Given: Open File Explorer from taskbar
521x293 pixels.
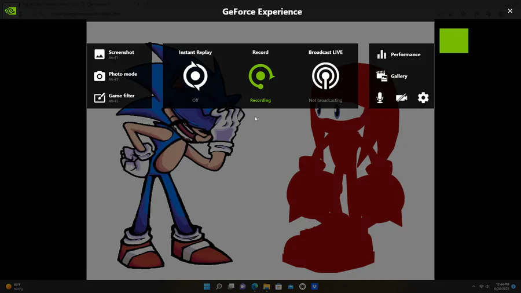Looking at the screenshot, I should 266,287.
